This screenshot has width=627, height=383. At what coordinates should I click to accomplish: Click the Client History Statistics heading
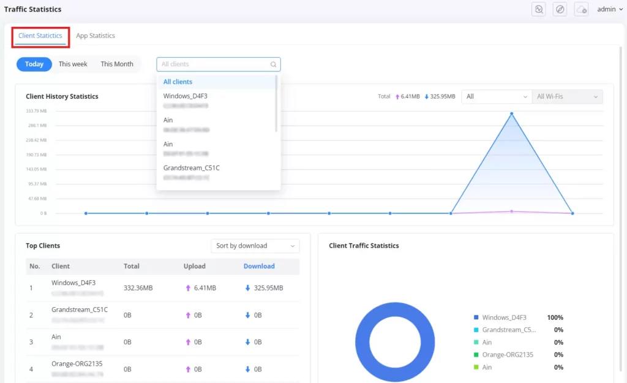pyautogui.click(x=62, y=97)
